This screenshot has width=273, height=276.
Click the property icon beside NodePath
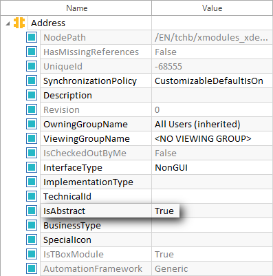[32, 37]
